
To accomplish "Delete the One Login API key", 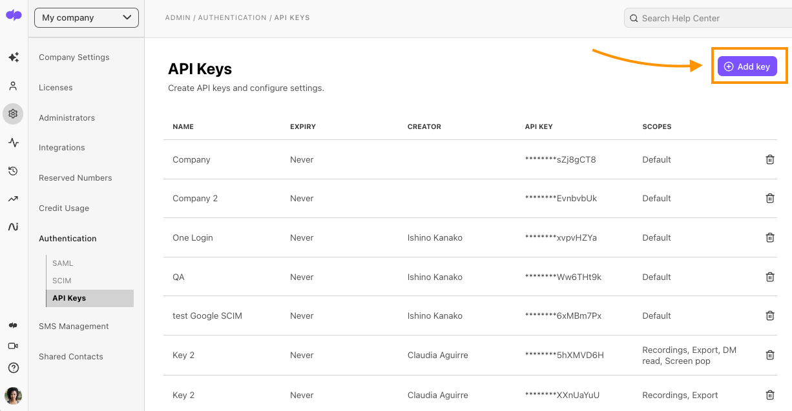I will (770, 237).
